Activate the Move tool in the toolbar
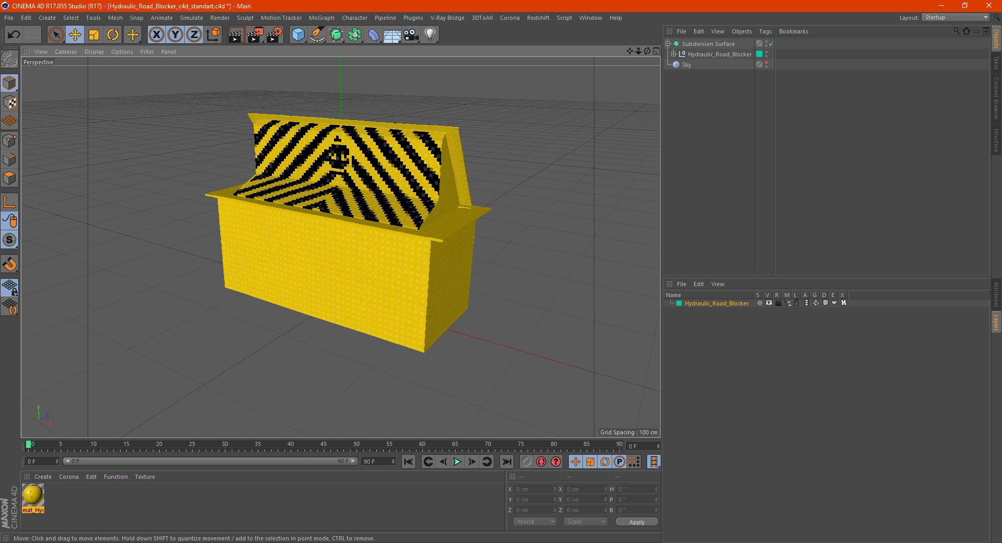The image size is (1002, 543). (75, 35)
